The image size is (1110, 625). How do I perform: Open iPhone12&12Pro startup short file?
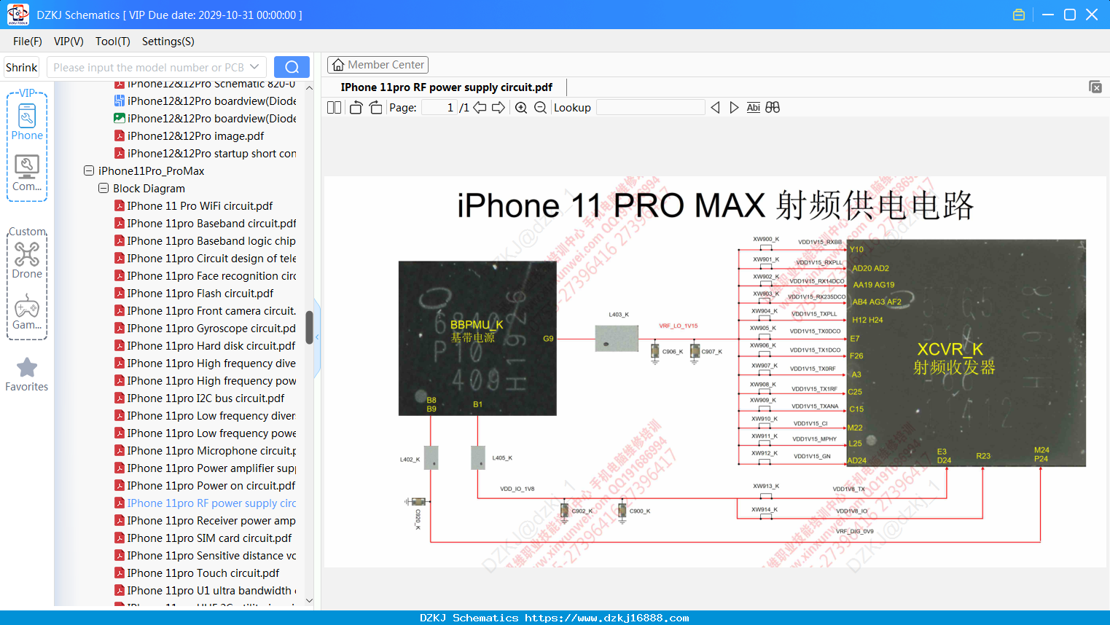click(212, 154)
